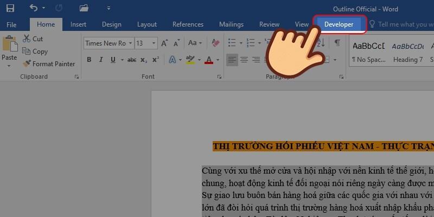434x217 pixels.
Task: Open font color picker arrow
Action: (x=218, y=60)
